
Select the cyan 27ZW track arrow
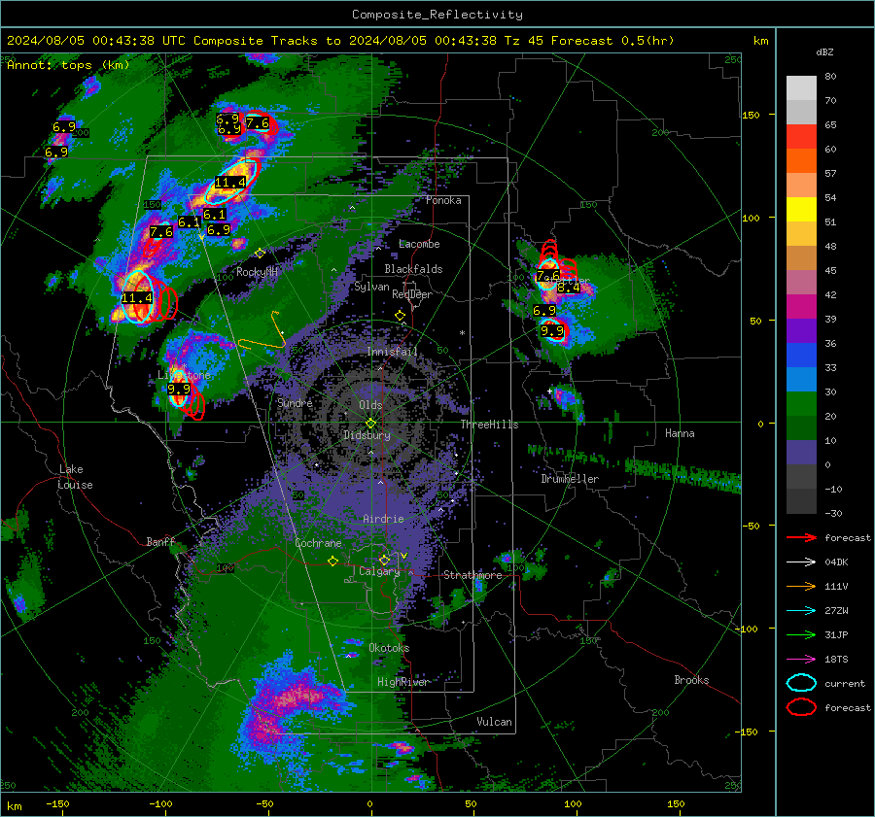point(801,611)
